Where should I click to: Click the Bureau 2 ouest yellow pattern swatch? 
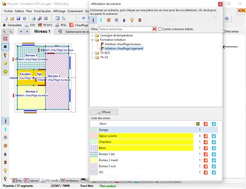(x=94, y=160)
